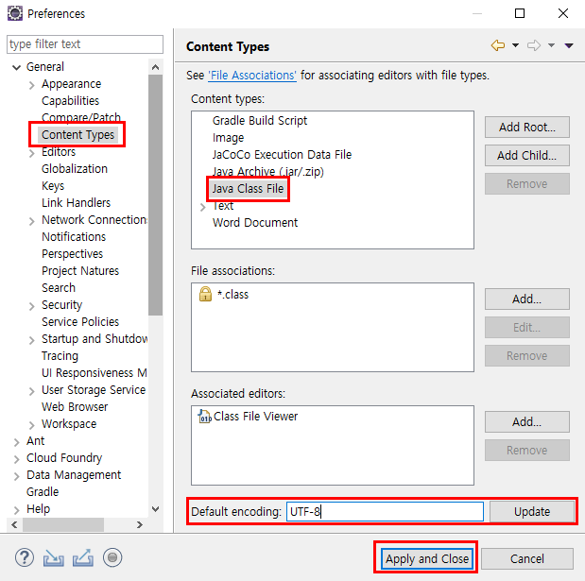Open the Compare/Patch preference page
This screenshot has height=581, width=585.
(81, 117)
